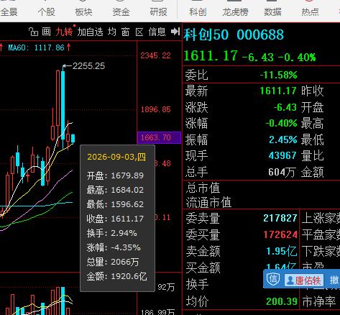Click the highlighted 1663.70 price axis label
The height and width of the screenshot is (315, 340).
pos(159,137)
